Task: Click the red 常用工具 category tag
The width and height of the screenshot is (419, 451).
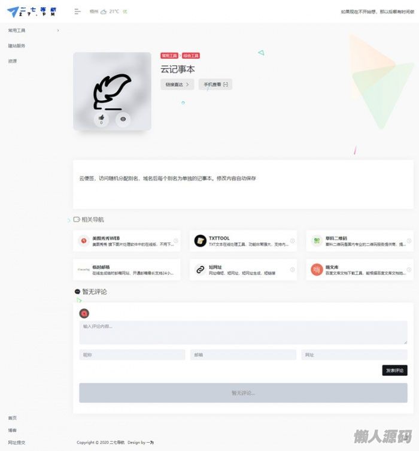Action: click(169, 56)
